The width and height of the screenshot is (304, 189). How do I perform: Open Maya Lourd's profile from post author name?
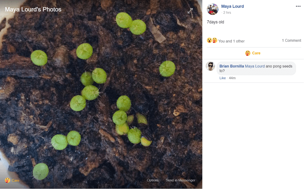coord(233,6)
